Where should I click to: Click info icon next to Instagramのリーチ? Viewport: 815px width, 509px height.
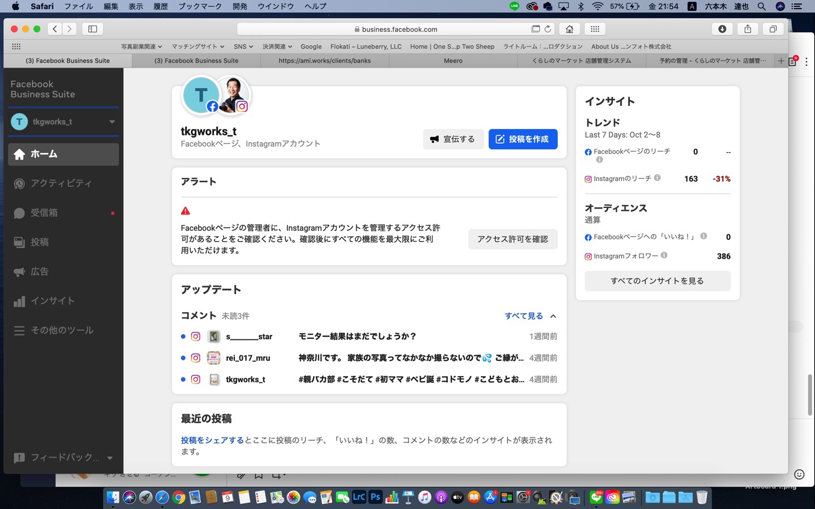click(x=657, y=178)
